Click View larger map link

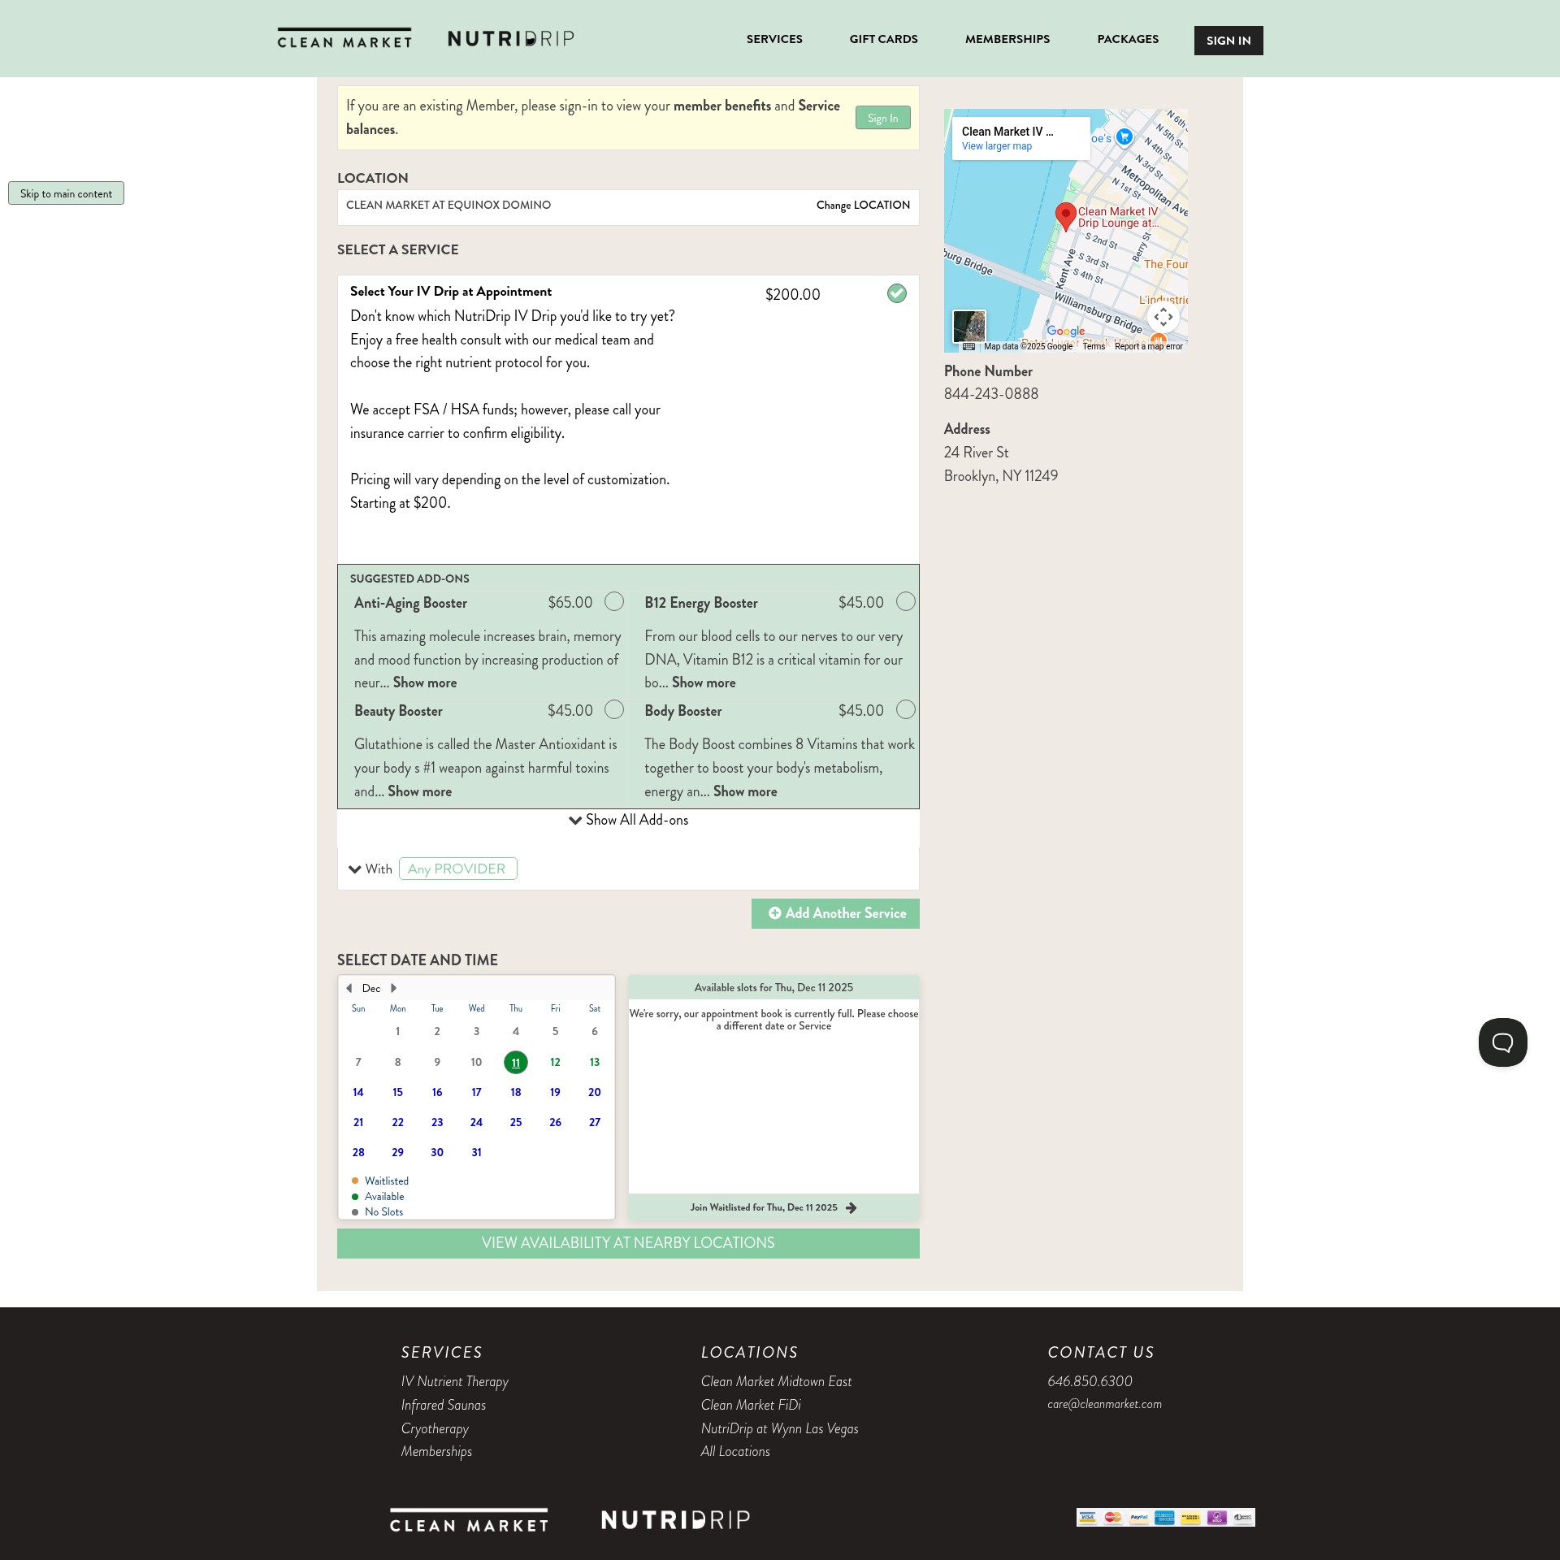996,146
